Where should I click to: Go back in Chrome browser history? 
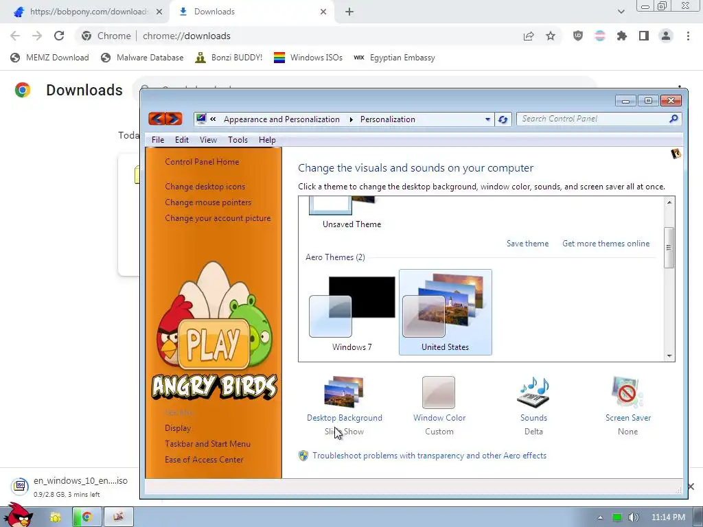coord(15,36)
